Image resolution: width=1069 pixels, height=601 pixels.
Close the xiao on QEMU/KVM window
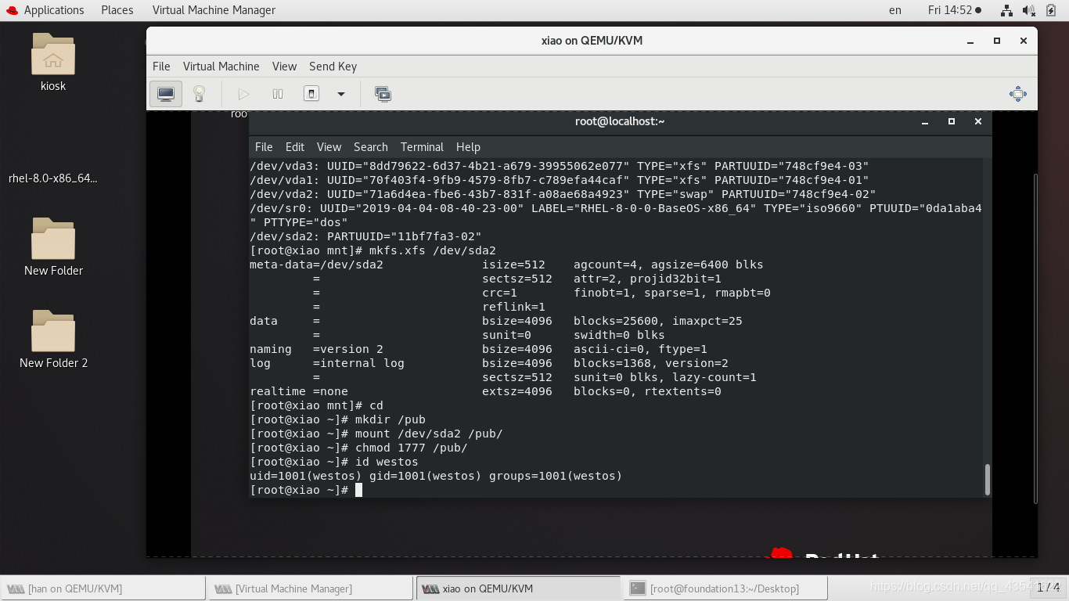pyautogui.click(x=1023, y=41)
